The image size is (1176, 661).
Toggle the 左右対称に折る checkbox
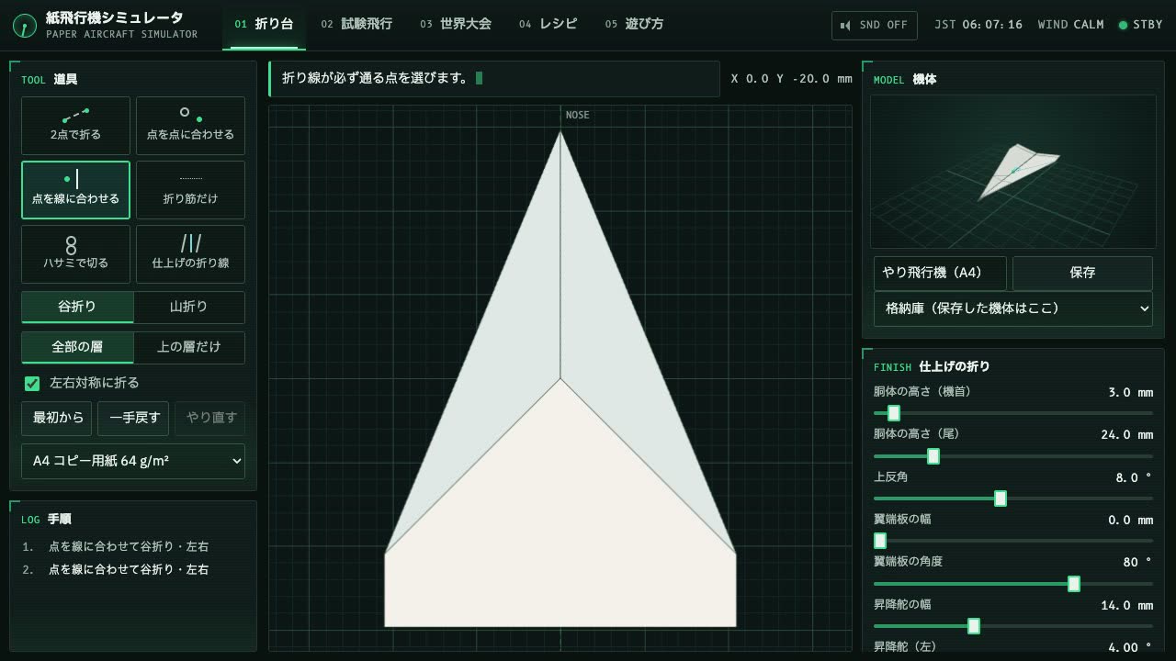pyautogui.click(x=32, y=383)
